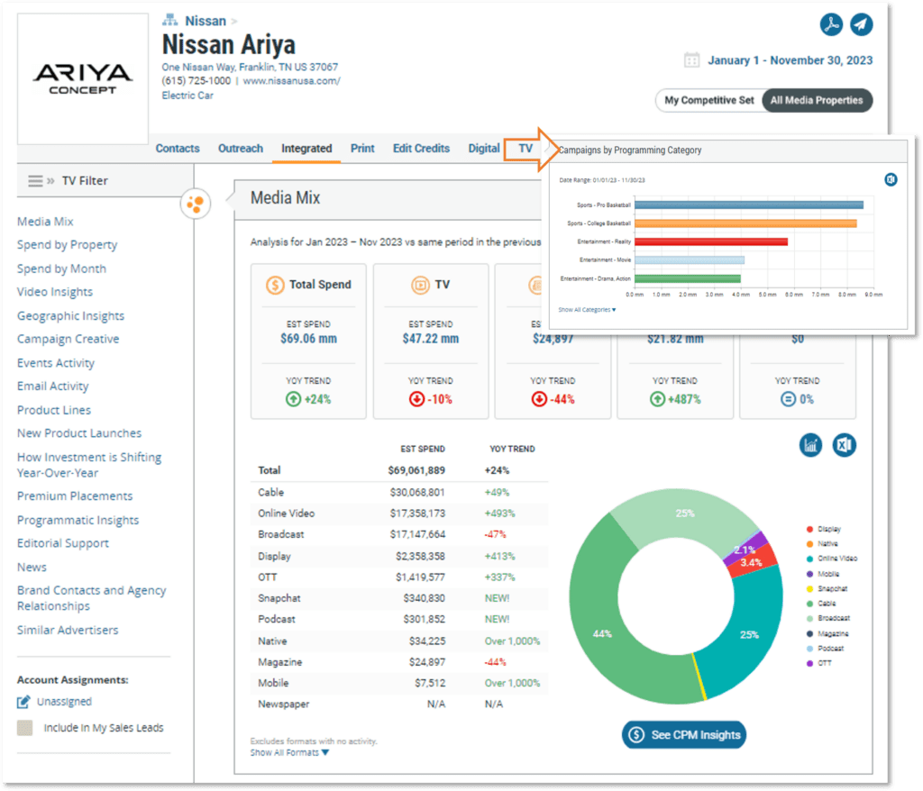923x791 pixels.
Task: Click the Ariya Concept logo thumbnail
Action: [x=82, y=79]
